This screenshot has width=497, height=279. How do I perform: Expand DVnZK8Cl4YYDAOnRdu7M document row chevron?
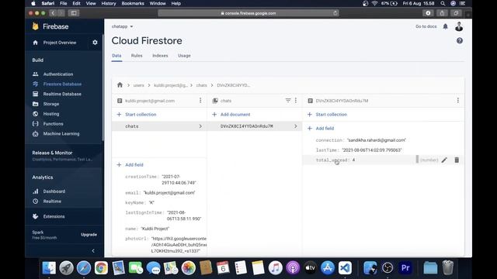click(295, 126)
